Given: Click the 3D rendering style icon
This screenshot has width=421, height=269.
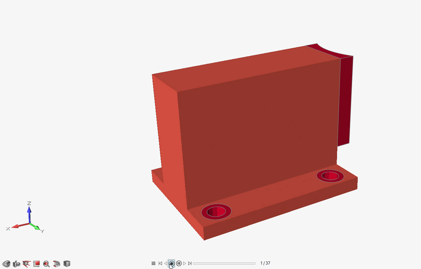Looking at the screenshot, I should 57,264.
